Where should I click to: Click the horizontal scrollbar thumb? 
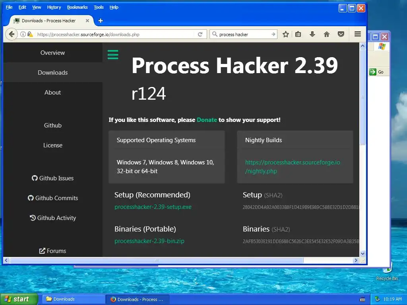[x=157, y=260]
